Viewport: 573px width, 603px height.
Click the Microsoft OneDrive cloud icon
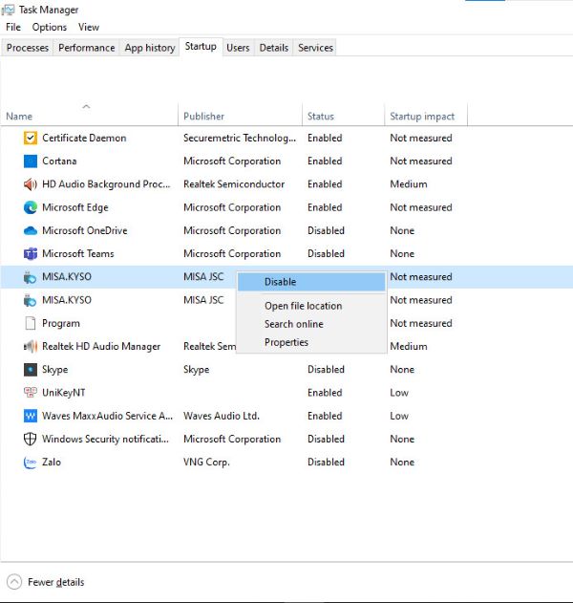(x=31, y=230)
